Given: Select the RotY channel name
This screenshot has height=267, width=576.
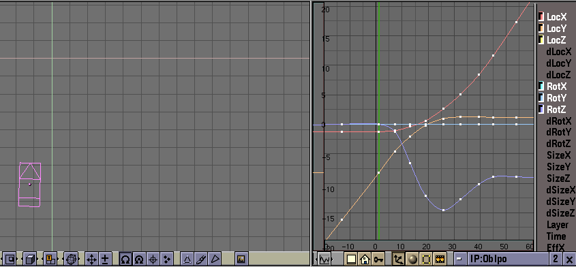Looking at the screenshot, I should tap(557, 98).
